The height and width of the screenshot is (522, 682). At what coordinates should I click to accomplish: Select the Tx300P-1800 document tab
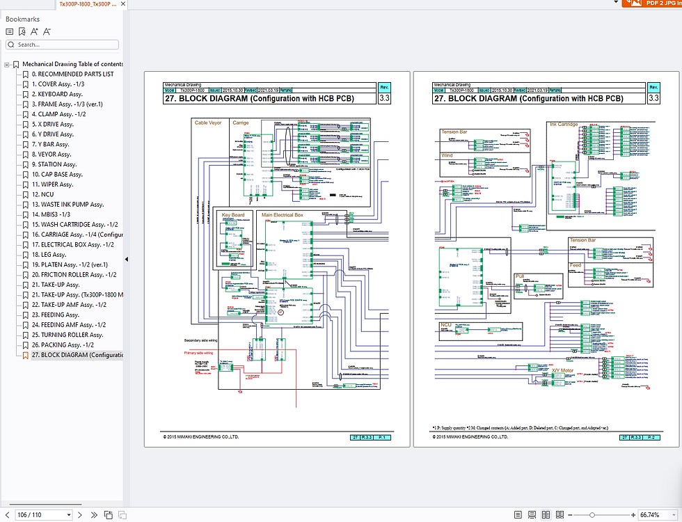(x=88, y=4)
